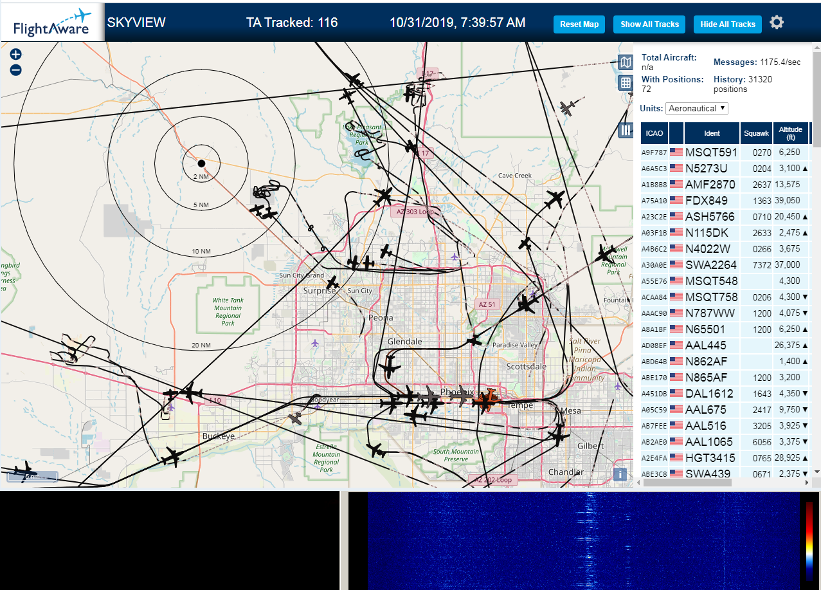Zoom out on the map
Viewport: 821px width, 590px height.
tap(16, 70)
